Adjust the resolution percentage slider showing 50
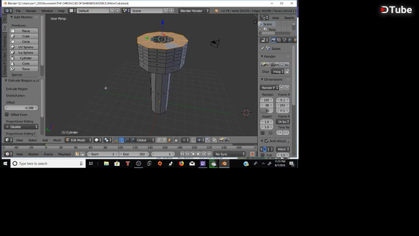This screenshot has width=419, height=236. (x=266, y=111)
